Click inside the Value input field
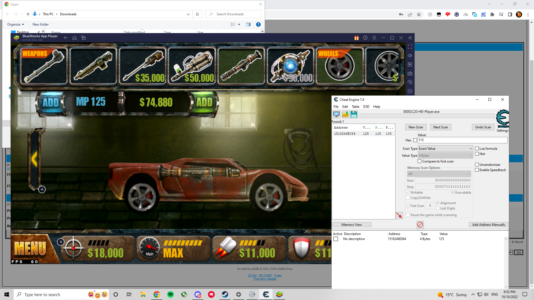Image resolution: width=534 pixels, height=300 pixels. click(x=462, y=140)
